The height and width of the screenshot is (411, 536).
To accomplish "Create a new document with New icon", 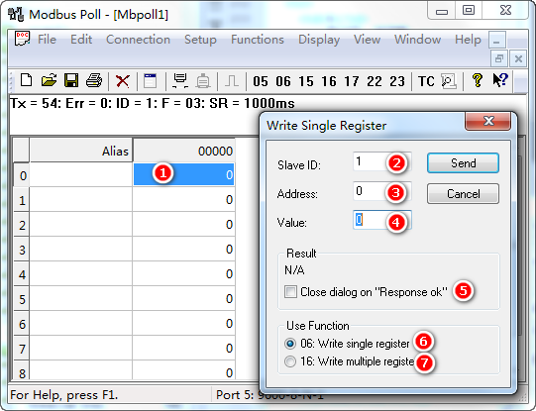I will tap(27, 80).
